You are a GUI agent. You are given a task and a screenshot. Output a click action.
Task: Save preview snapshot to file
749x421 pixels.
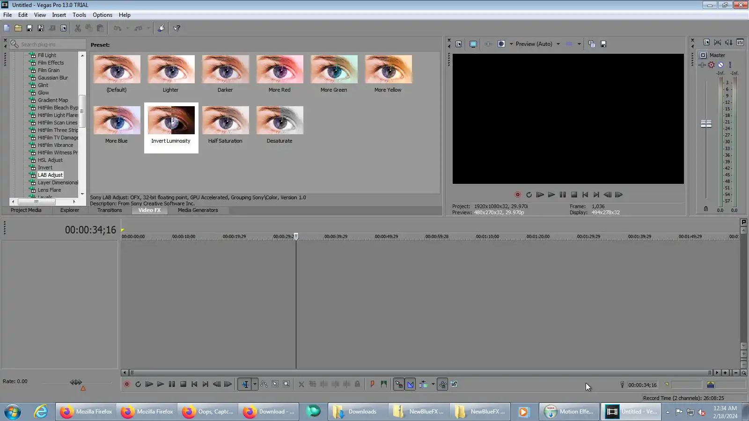[x=603, y=44]
